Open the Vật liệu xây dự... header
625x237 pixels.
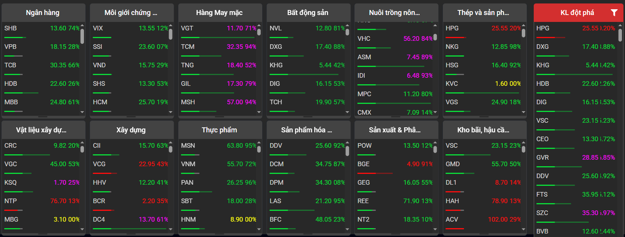43,130
